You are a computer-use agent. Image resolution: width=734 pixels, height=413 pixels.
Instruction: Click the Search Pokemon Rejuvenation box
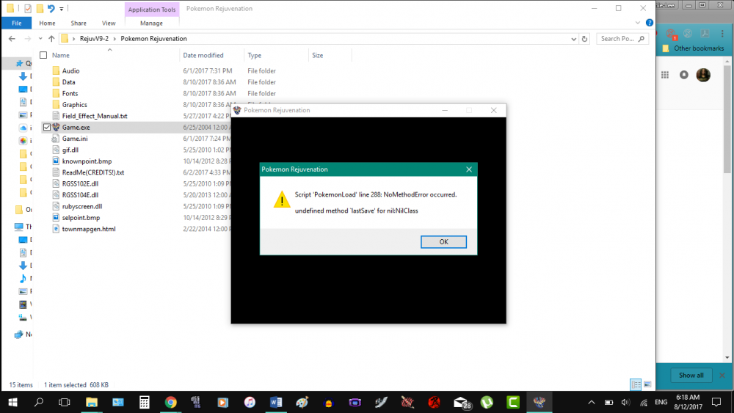622,39
